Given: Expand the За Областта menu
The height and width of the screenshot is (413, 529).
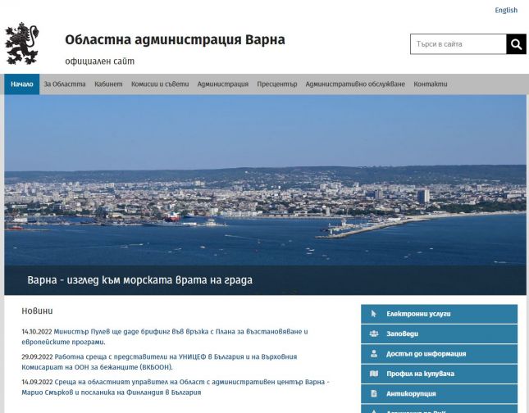Looking at the screenshot, I should tap(65, 84).
